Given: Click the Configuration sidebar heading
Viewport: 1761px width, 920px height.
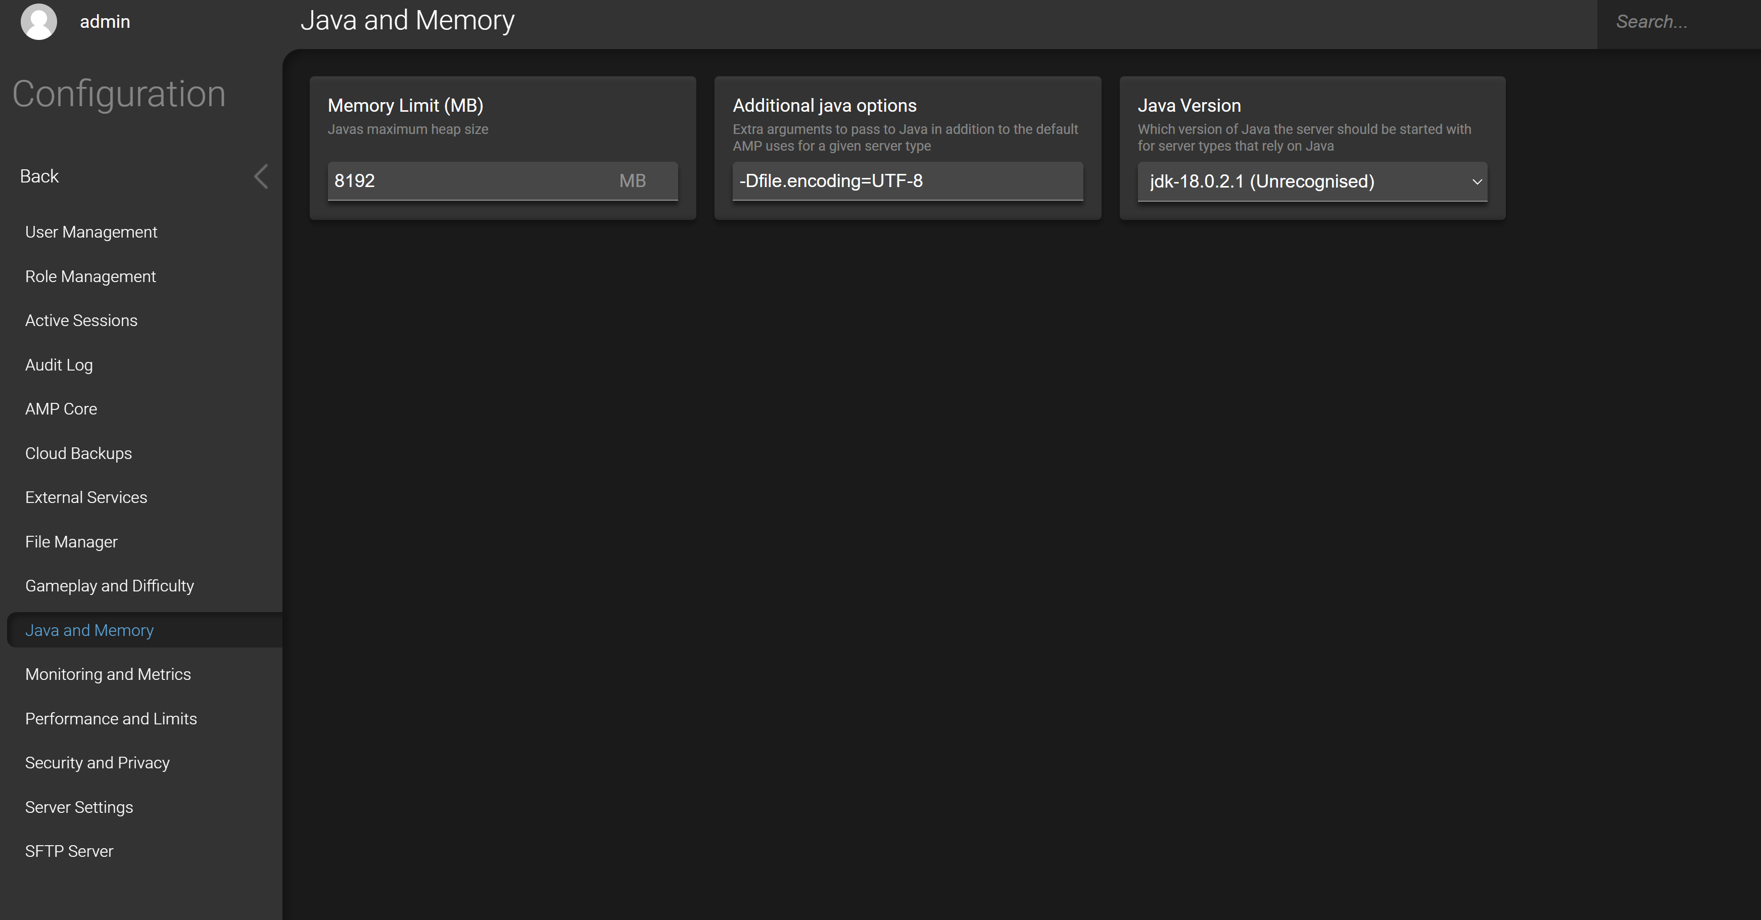Looking at the screenshot, I should point(119,94).
